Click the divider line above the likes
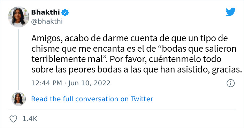The image size is (244, 128). (x=122, y=110)
